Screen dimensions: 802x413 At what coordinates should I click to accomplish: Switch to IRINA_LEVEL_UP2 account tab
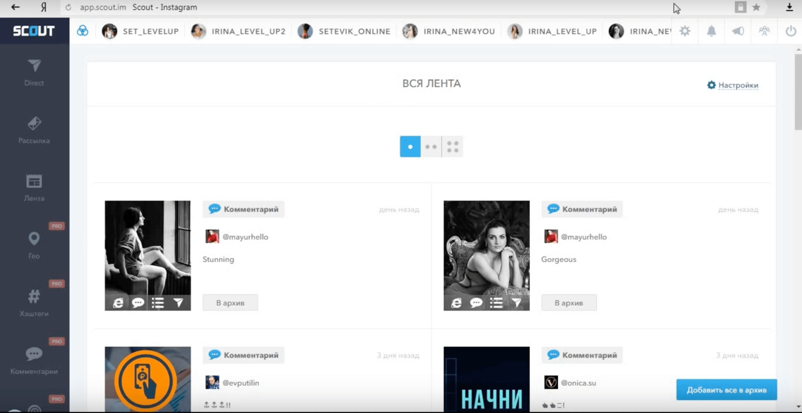[238, 31]
